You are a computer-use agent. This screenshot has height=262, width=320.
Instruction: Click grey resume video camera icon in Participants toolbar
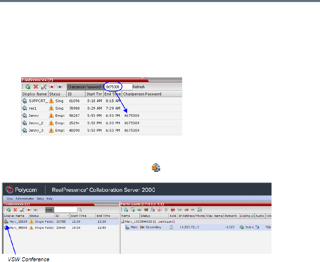(x=180, y=210)
